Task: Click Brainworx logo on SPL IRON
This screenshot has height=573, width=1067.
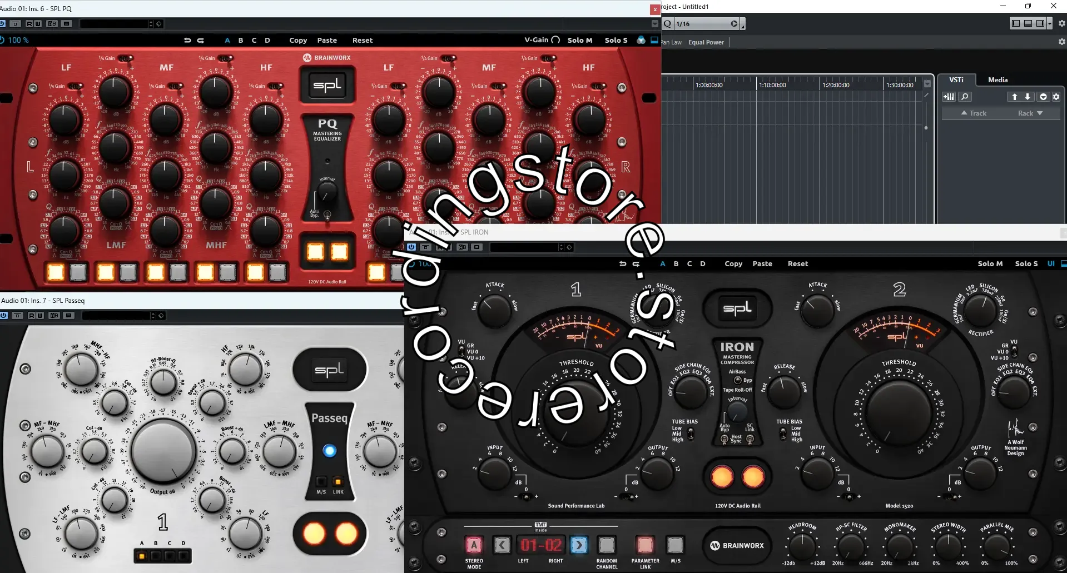Action: pos(737,546)
